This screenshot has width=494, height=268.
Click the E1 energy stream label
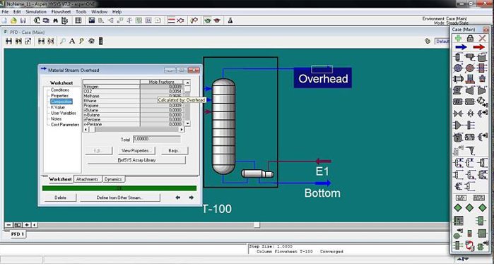click(x=322, y=171)
